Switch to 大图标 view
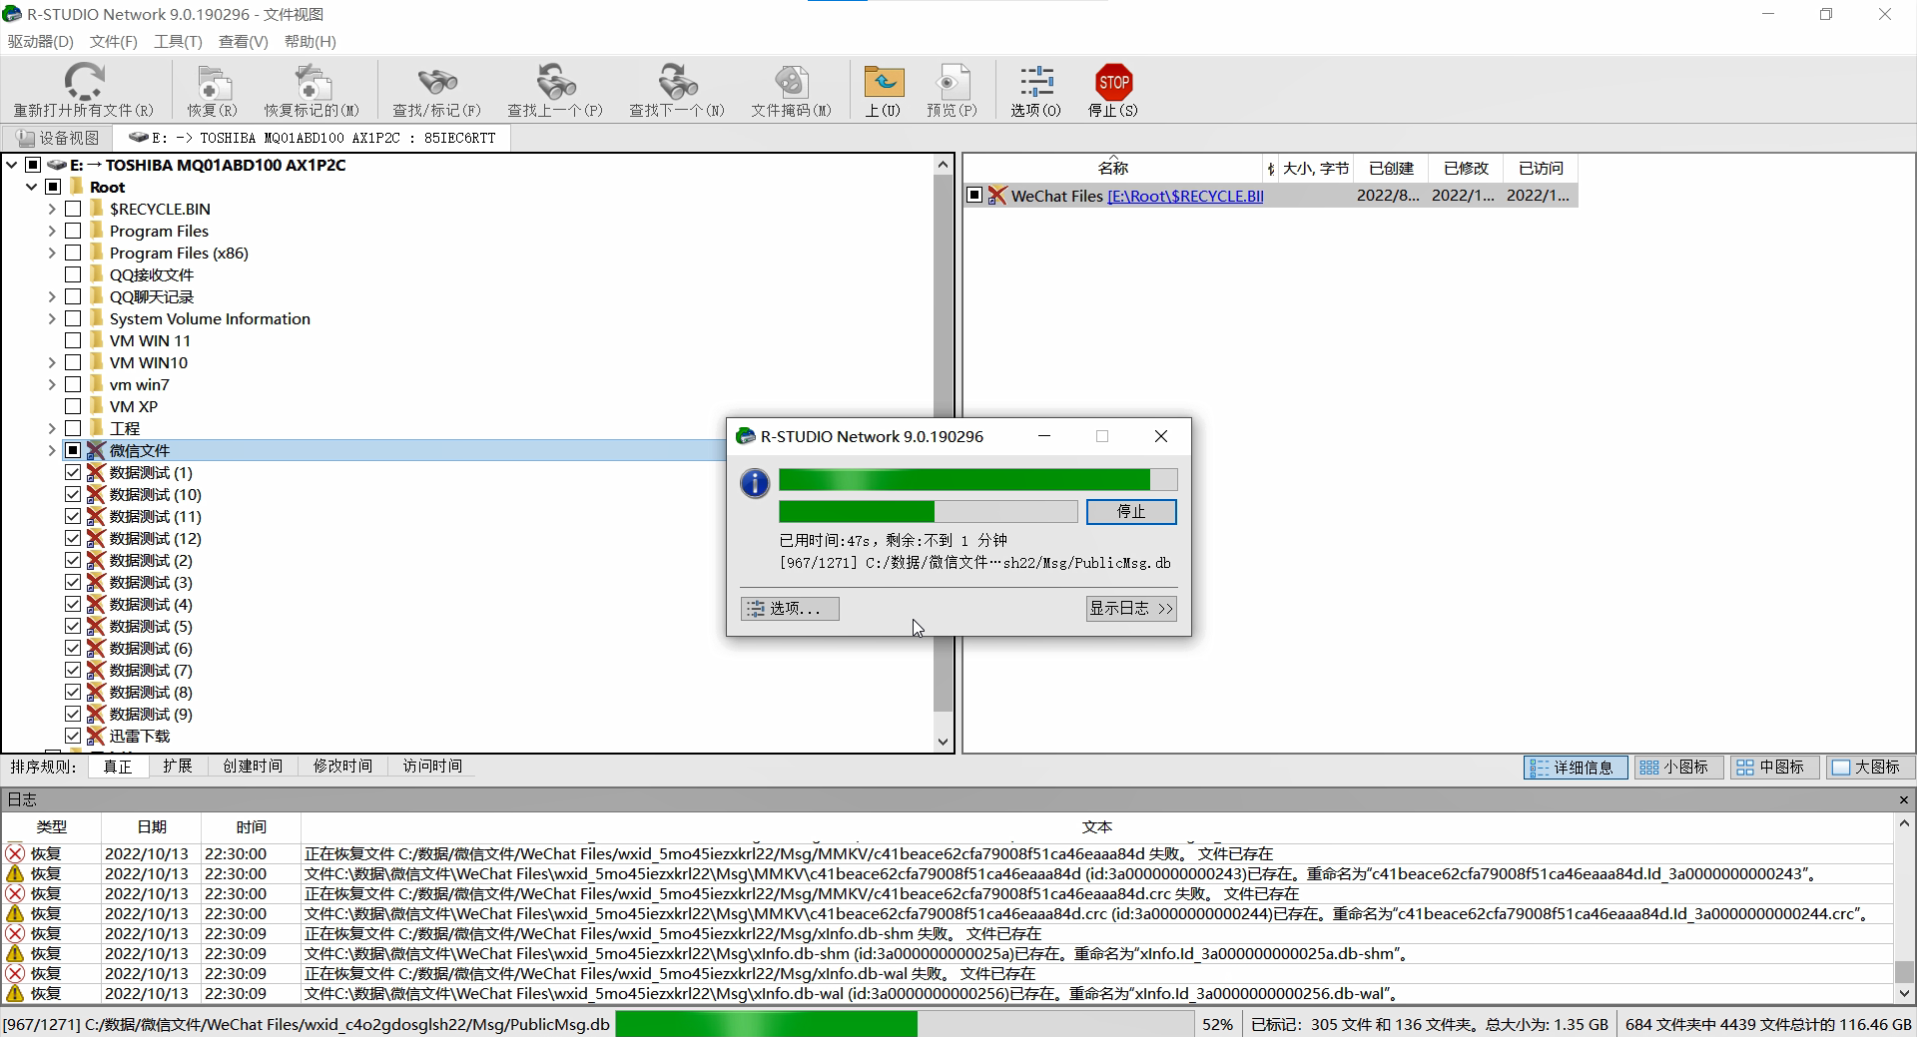The image size is (1917, 1037). tap(1868, 767)
